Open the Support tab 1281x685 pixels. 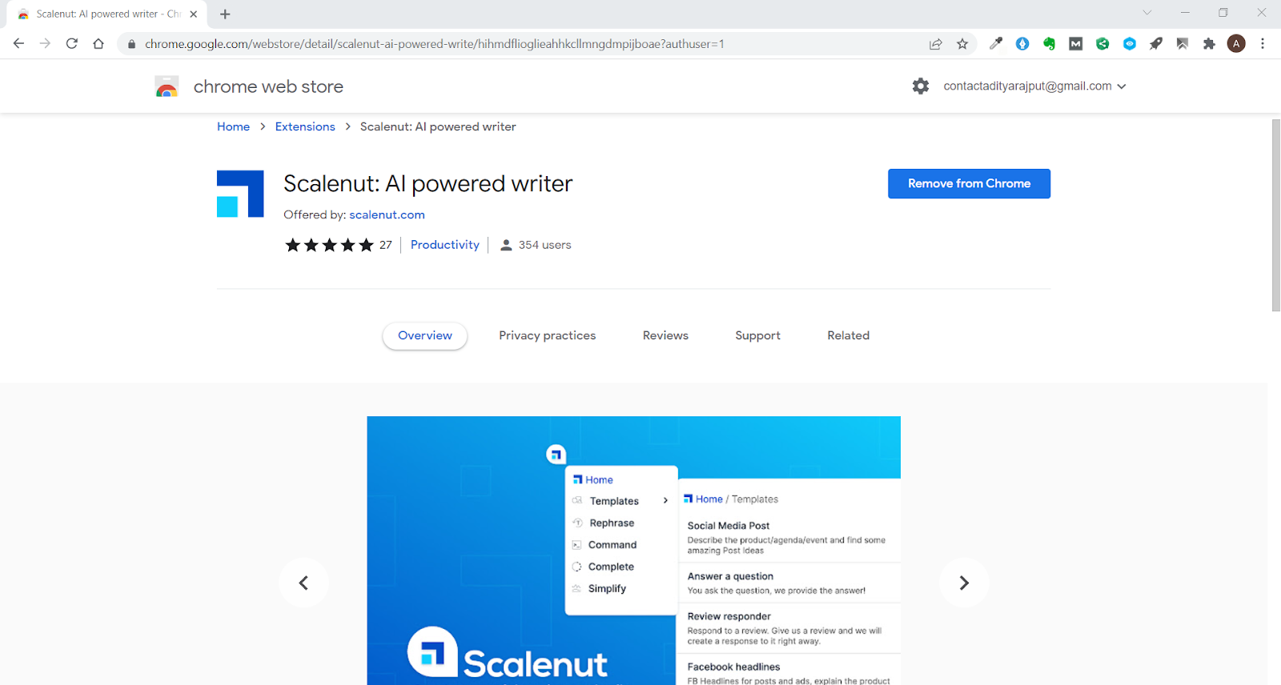[x=758, y=336]
